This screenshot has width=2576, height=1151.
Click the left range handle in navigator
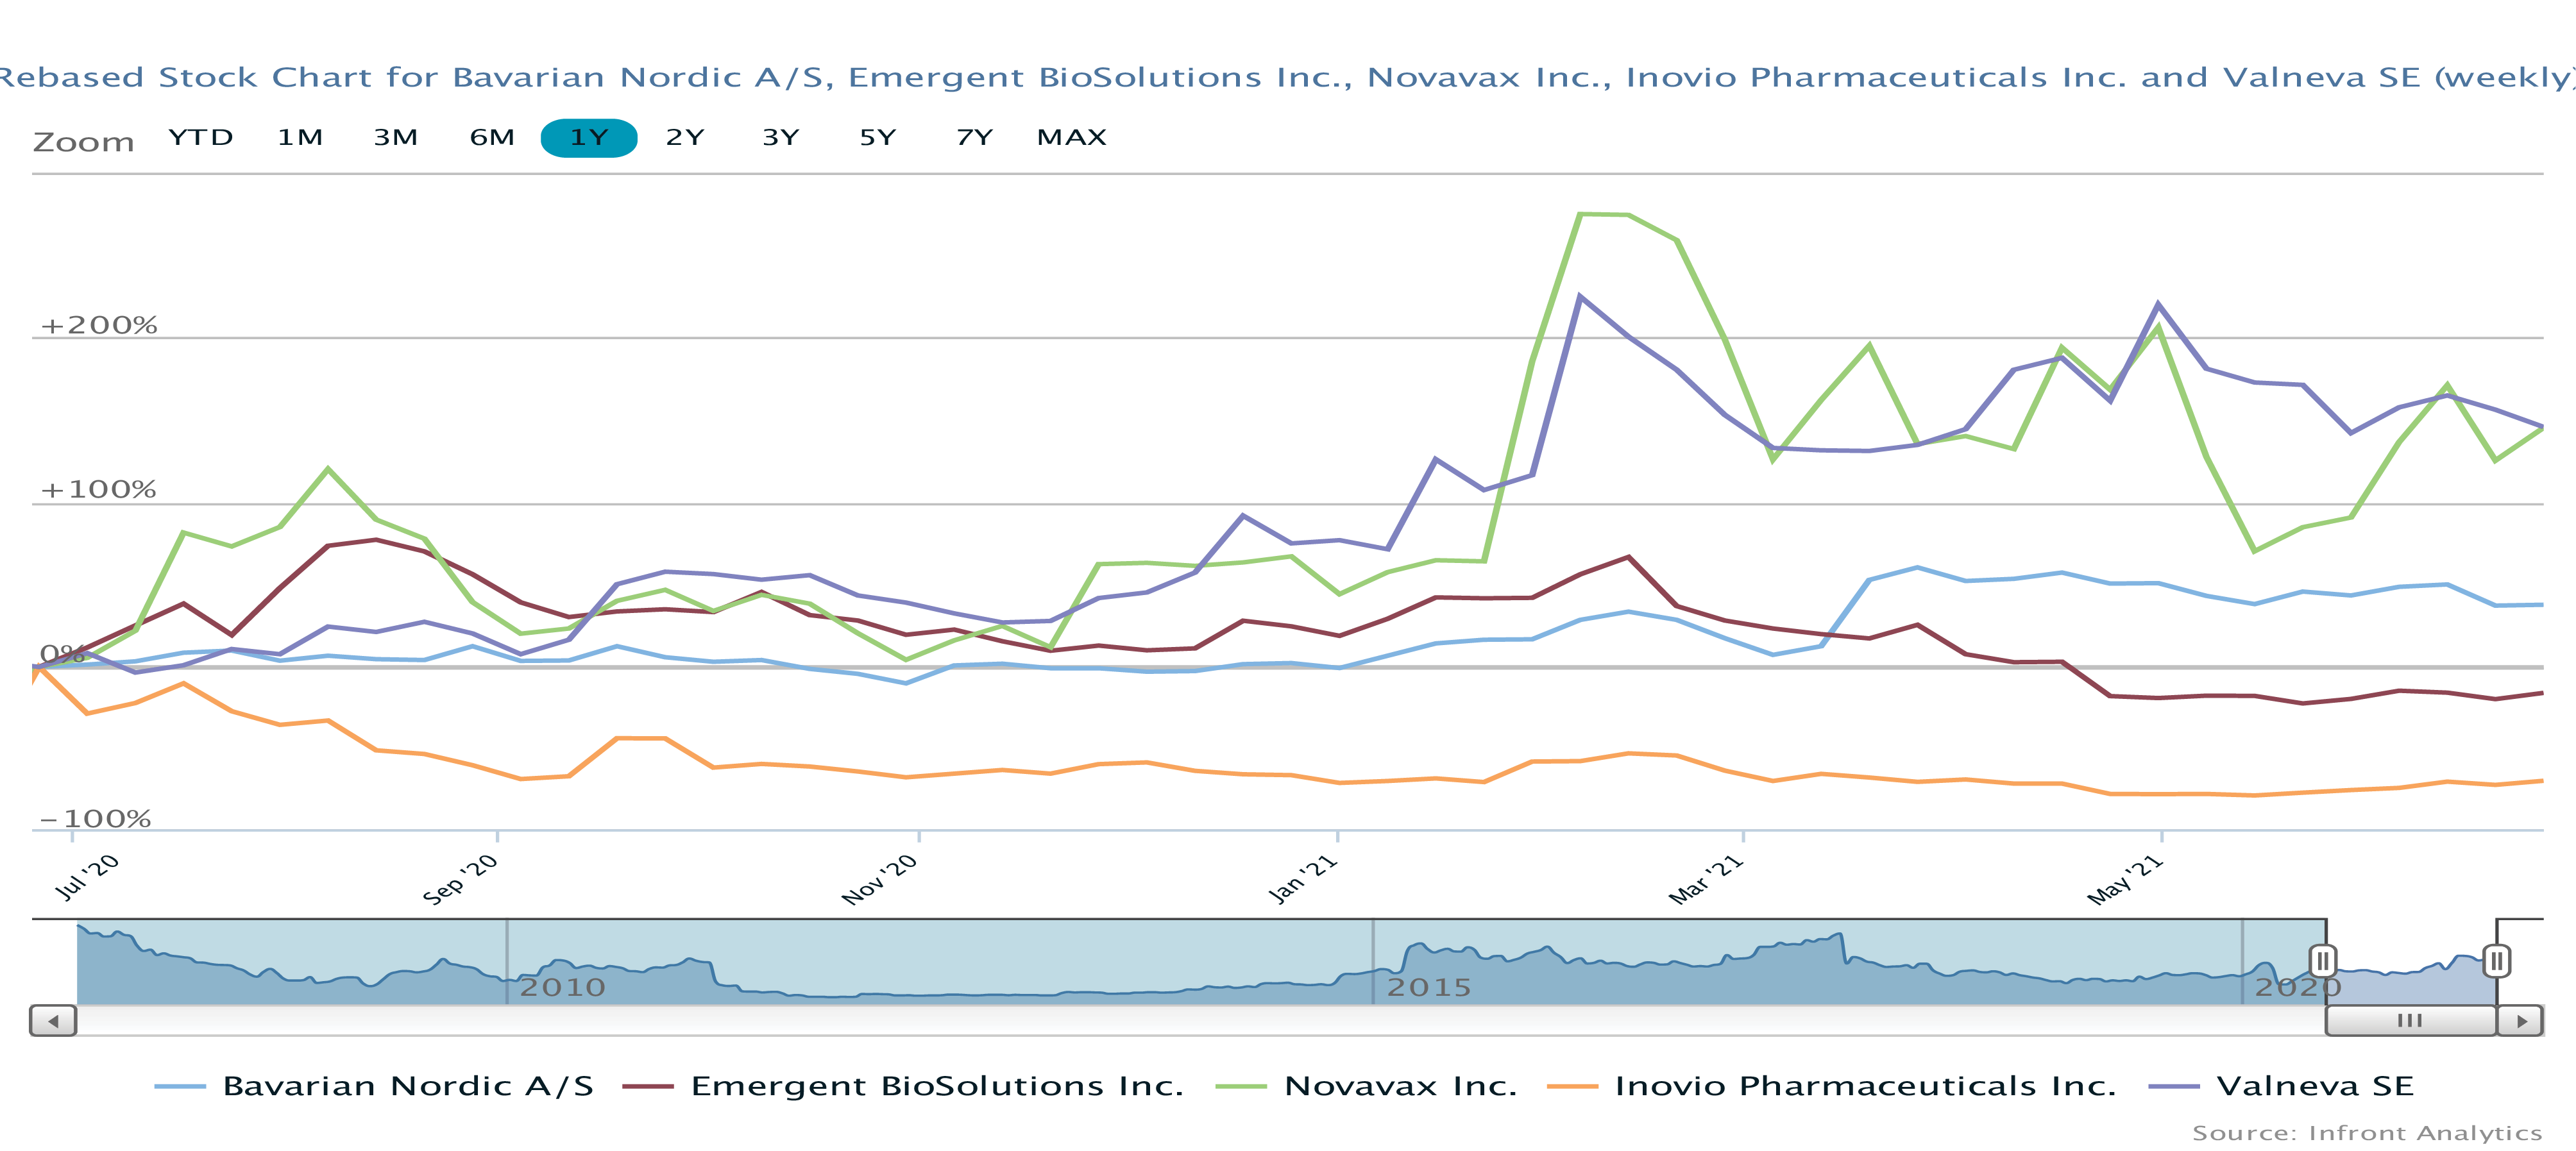point(2323,961)
